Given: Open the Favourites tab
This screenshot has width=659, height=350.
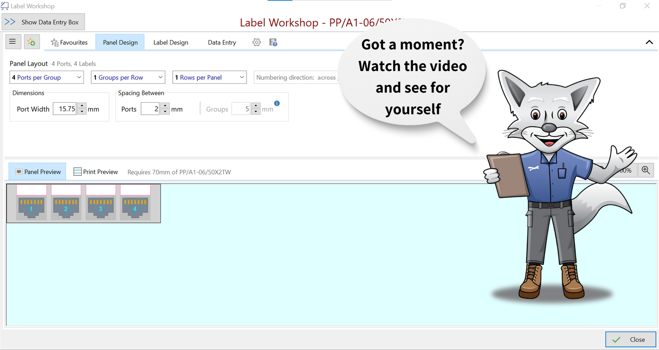Looking at the screenshot, I should click(x=69, y=43).
